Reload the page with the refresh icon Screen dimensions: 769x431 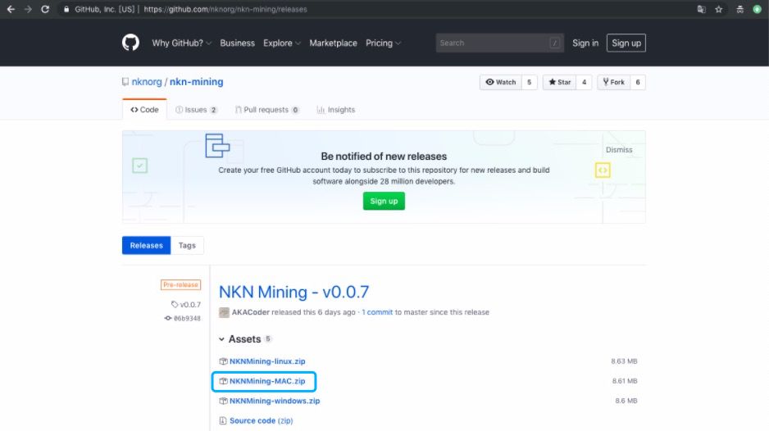coord(44,9)
